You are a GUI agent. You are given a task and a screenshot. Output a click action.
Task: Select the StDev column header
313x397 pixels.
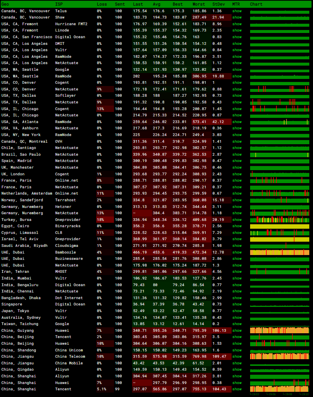pos(218,4)
